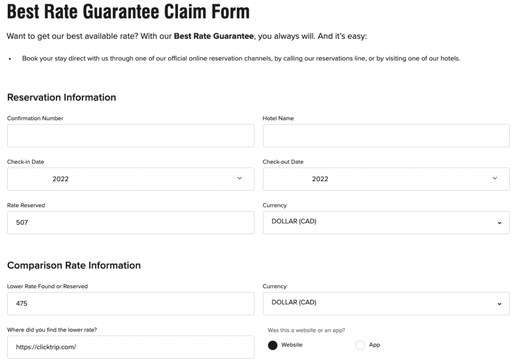Click the Hotel Name field
The image size is (522, 362).
[x=386, y=135]
